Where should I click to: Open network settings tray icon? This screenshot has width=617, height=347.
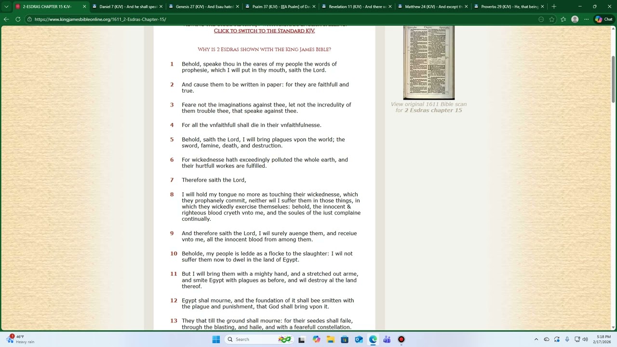tap(577, 339)
